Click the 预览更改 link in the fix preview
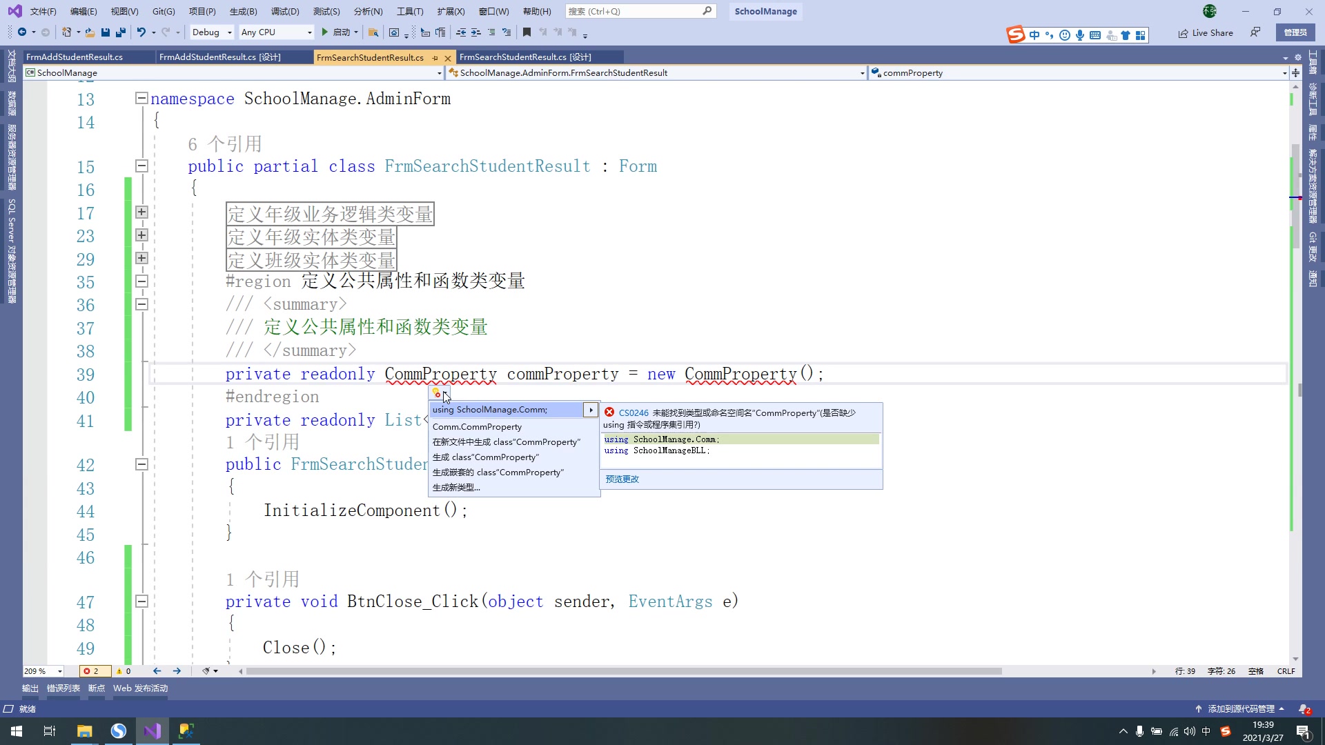The width and height of the screenshot is (1325, 745). pos(622,479)
